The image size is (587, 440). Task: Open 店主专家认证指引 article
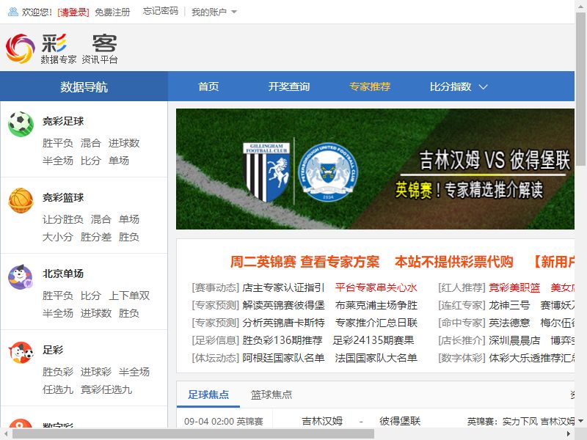point(283,287)
